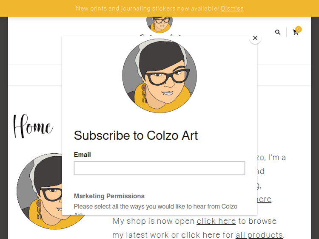Follow the underlined 'here' link ending the intro
Viewport: 319px width, 239px height.
point(264,199)
